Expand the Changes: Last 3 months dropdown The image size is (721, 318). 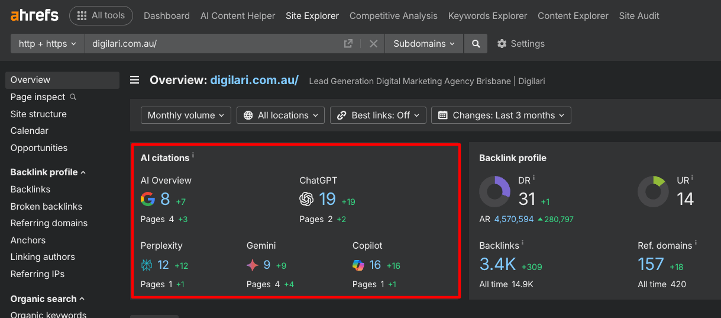(501, 115)
